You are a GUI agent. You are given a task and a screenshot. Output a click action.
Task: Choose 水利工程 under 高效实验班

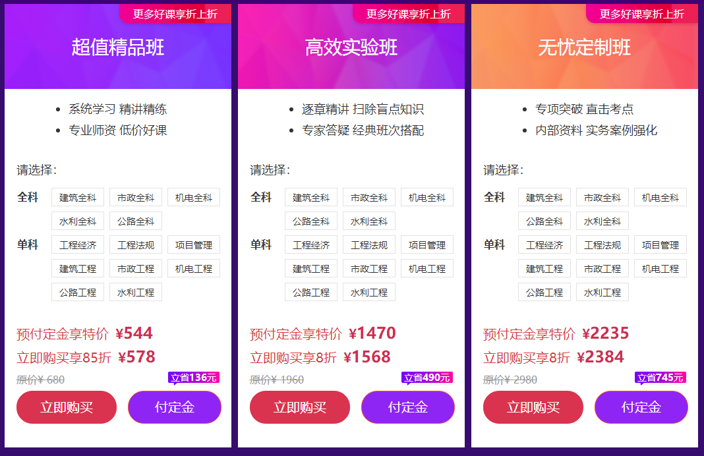coord(368,292)
